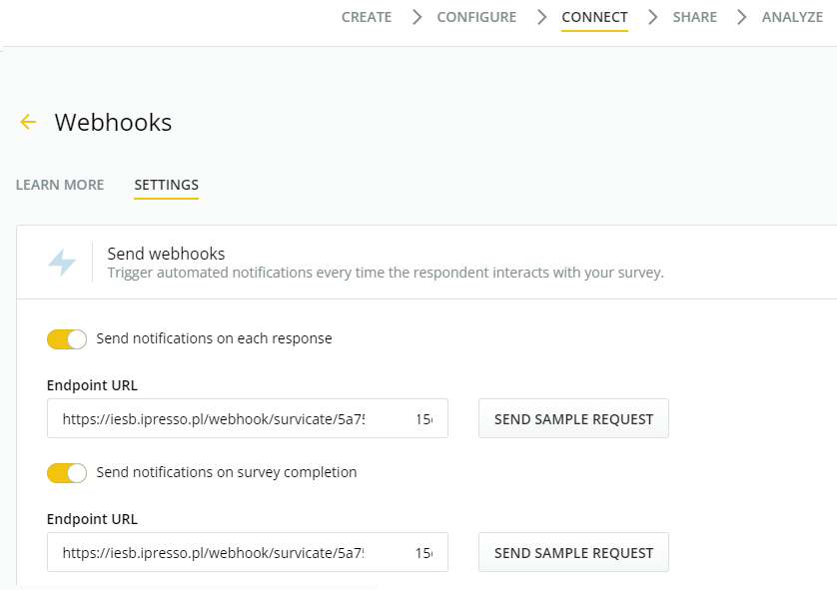Select the SETTINGS tab
This screenshot has width=837, height=590.
tap(166, 185)
